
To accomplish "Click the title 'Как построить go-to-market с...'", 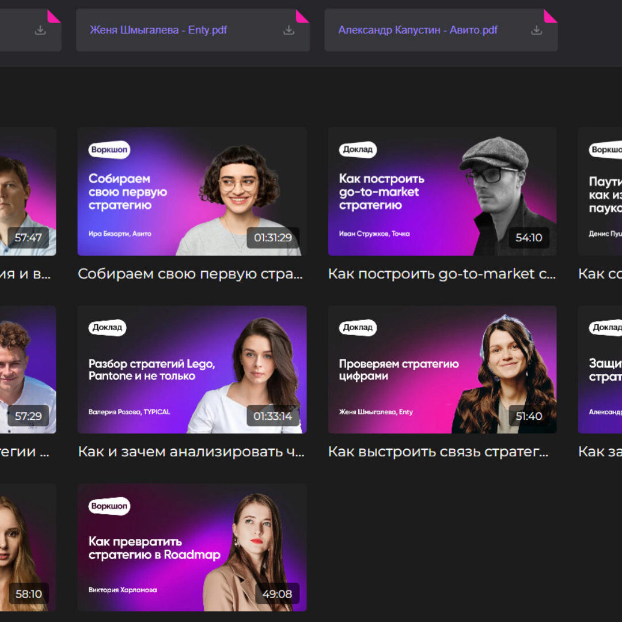I will click(x=442, y=274).
